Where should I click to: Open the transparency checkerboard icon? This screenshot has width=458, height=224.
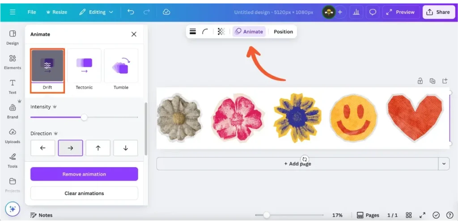coord(221,32)
